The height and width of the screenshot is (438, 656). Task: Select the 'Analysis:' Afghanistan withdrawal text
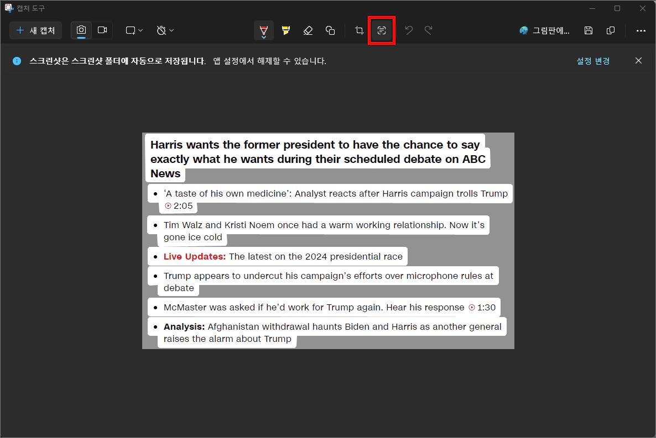point(332,333)
